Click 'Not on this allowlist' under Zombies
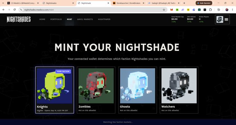The image size is (236, 125). click(87, 110)
